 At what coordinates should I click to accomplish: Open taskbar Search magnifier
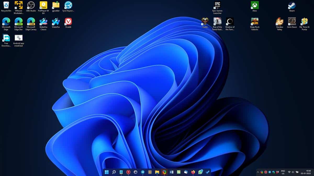pyautogui.click(x=114, y=172)
